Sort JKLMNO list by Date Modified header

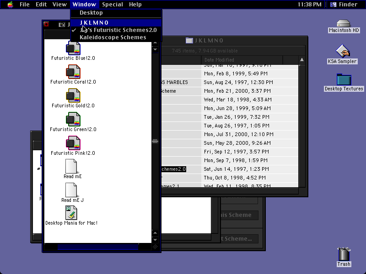click(x=242, y=60)
